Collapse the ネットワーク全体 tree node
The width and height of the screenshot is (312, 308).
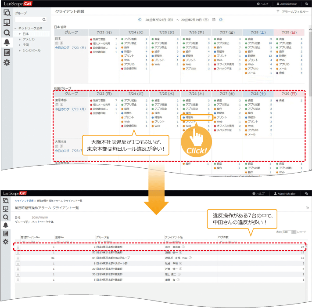tap(16, 28)
